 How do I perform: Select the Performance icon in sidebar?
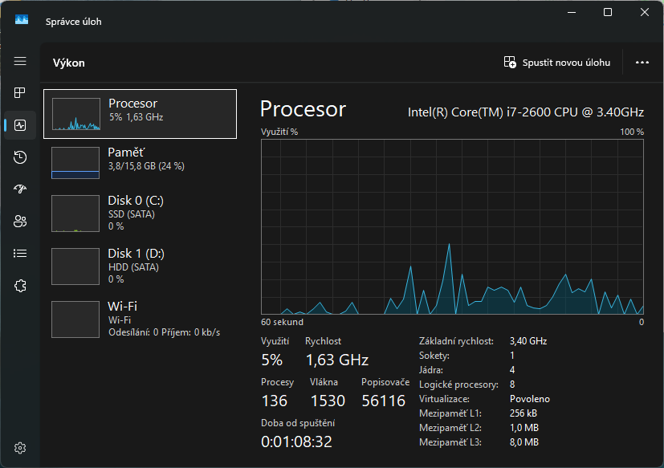20,125
